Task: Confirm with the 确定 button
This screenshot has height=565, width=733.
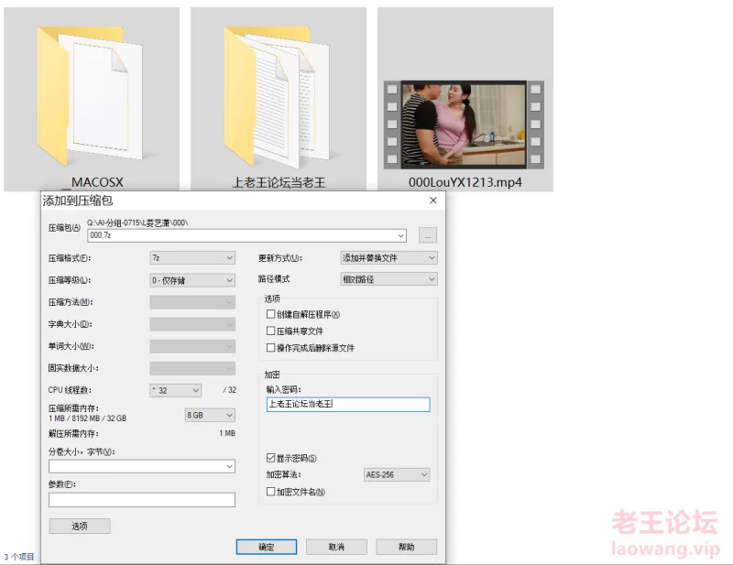Action: (x=267, y=548)
